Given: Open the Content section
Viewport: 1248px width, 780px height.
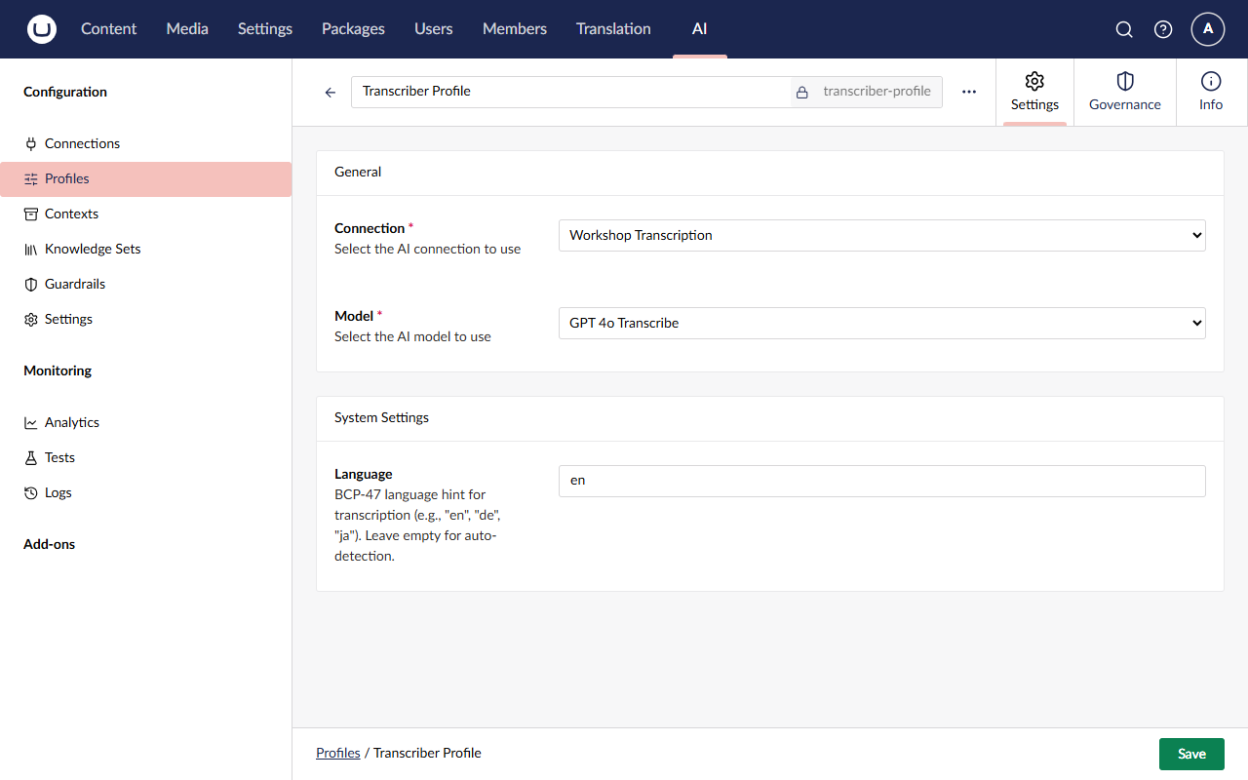Looking at the screenshot, I should (108, 29).
